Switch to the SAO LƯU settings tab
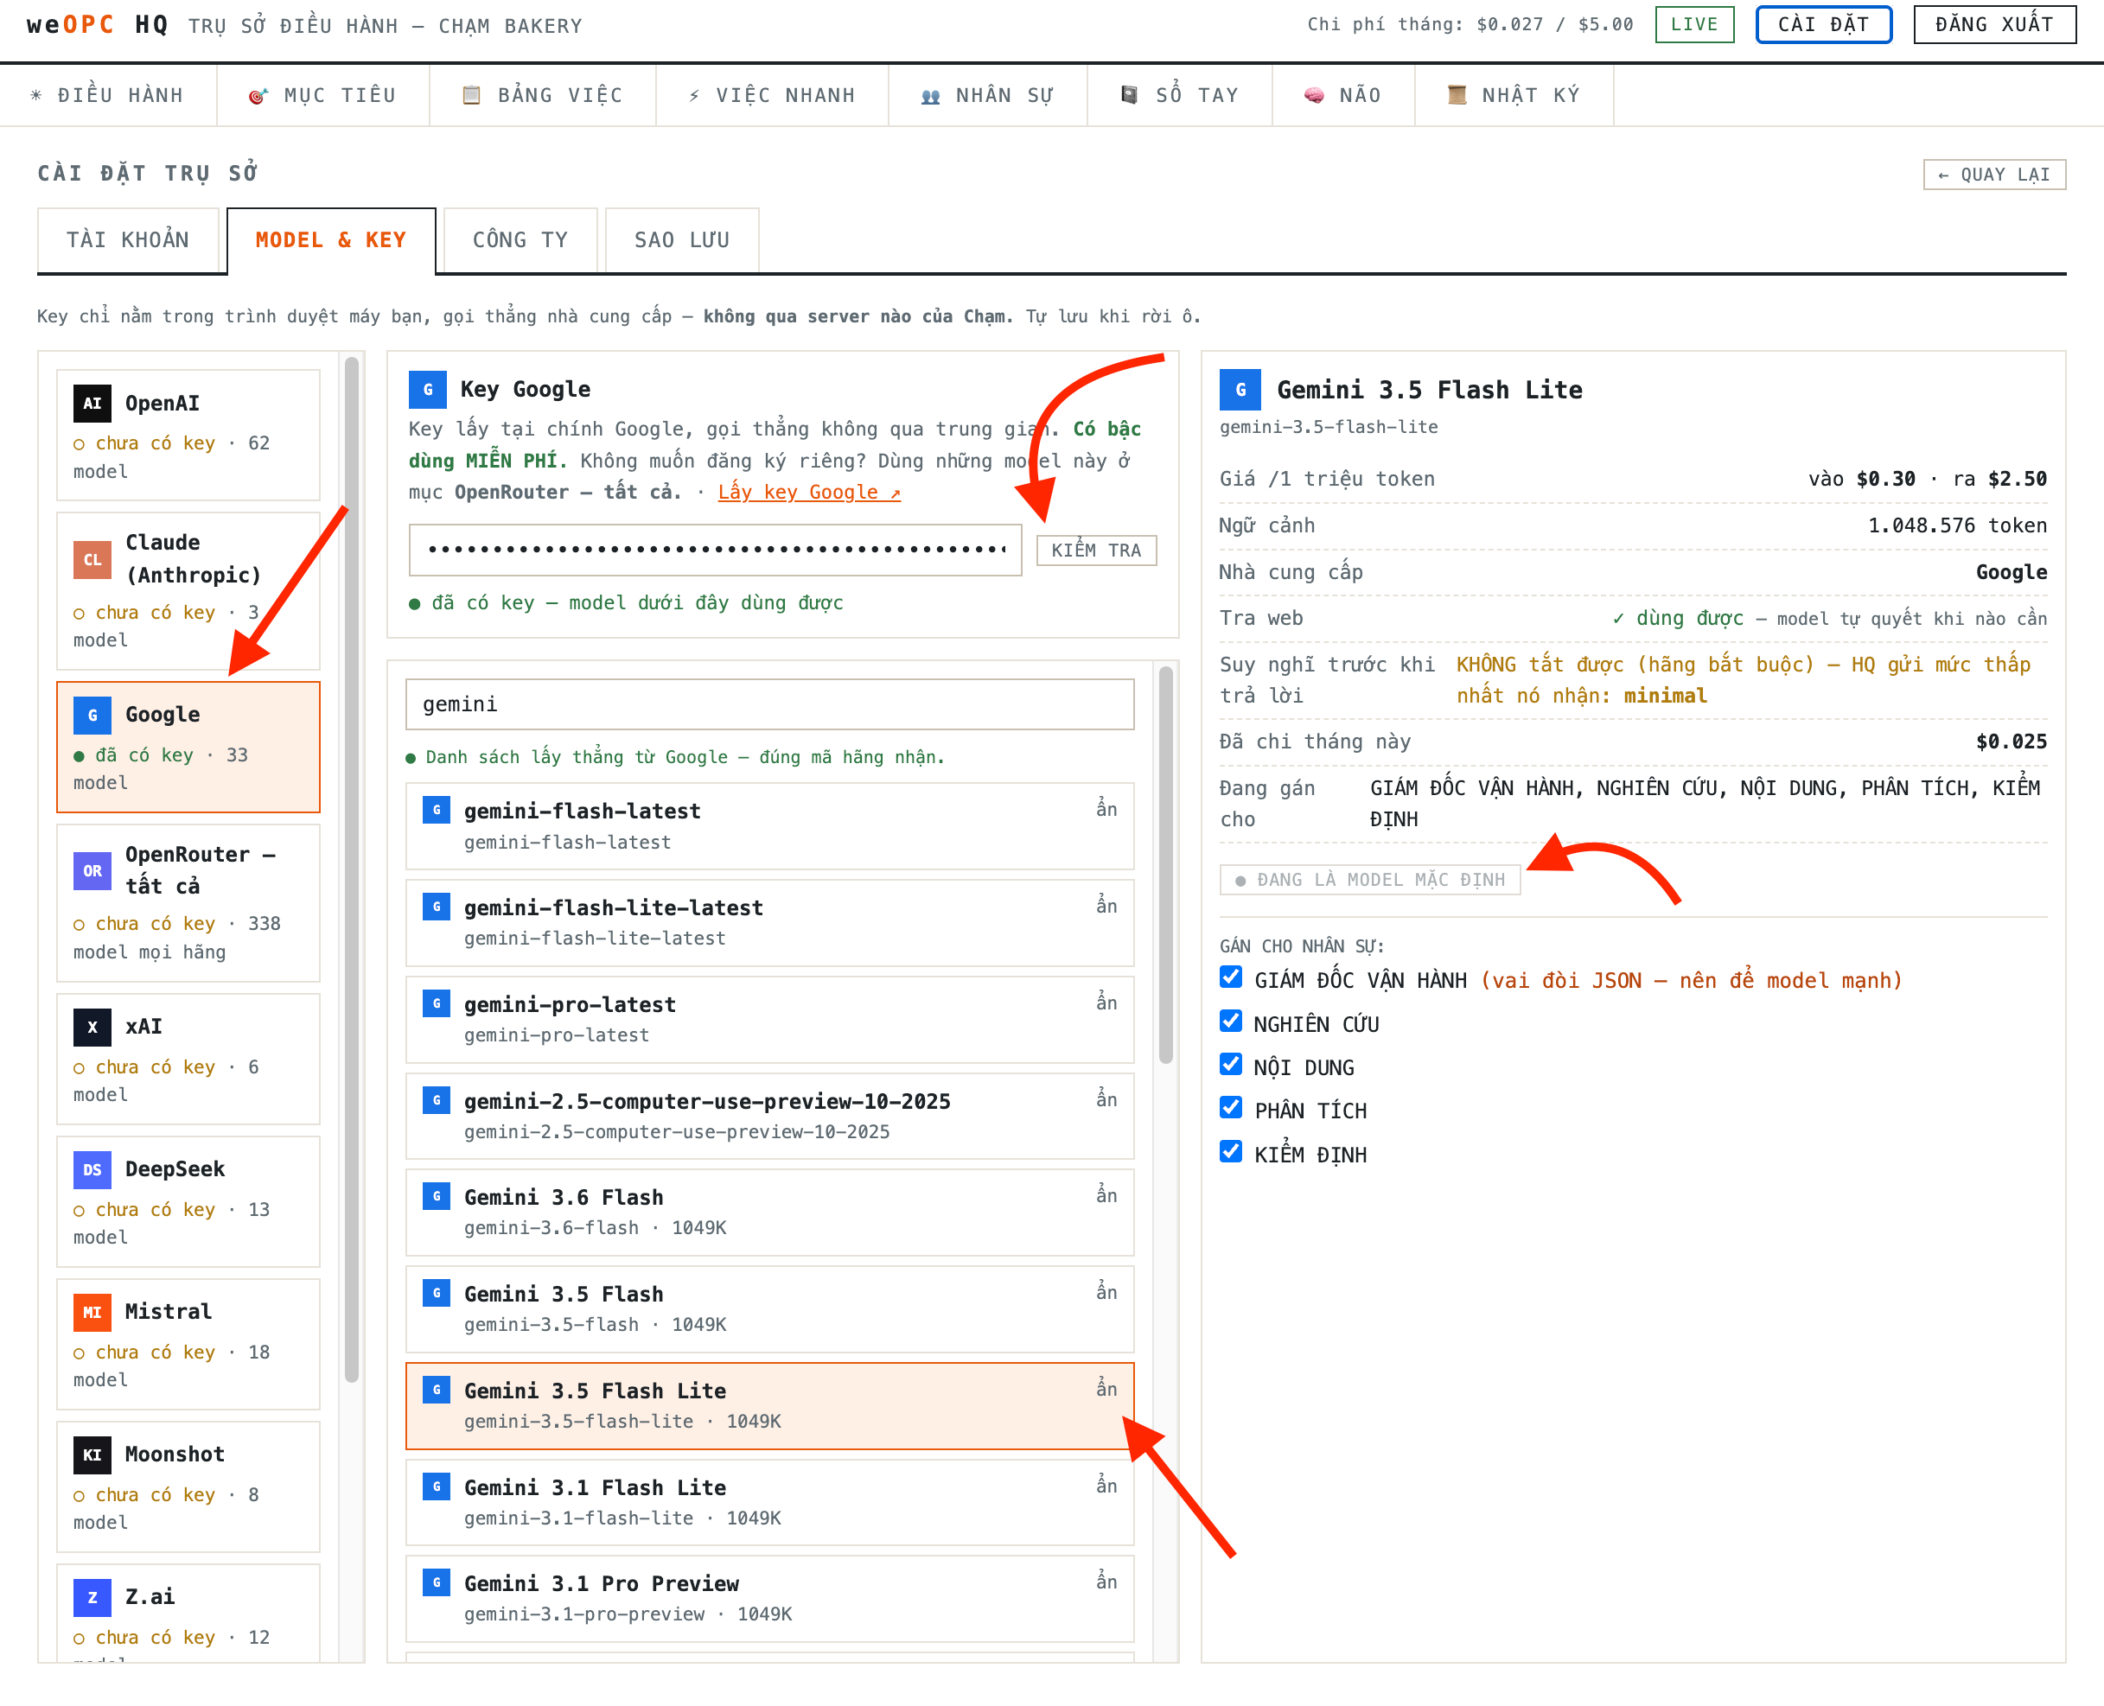Image resolution: width=2104 pixels, height=1706 pixels. pyautogui.click(x=682, y=239)
